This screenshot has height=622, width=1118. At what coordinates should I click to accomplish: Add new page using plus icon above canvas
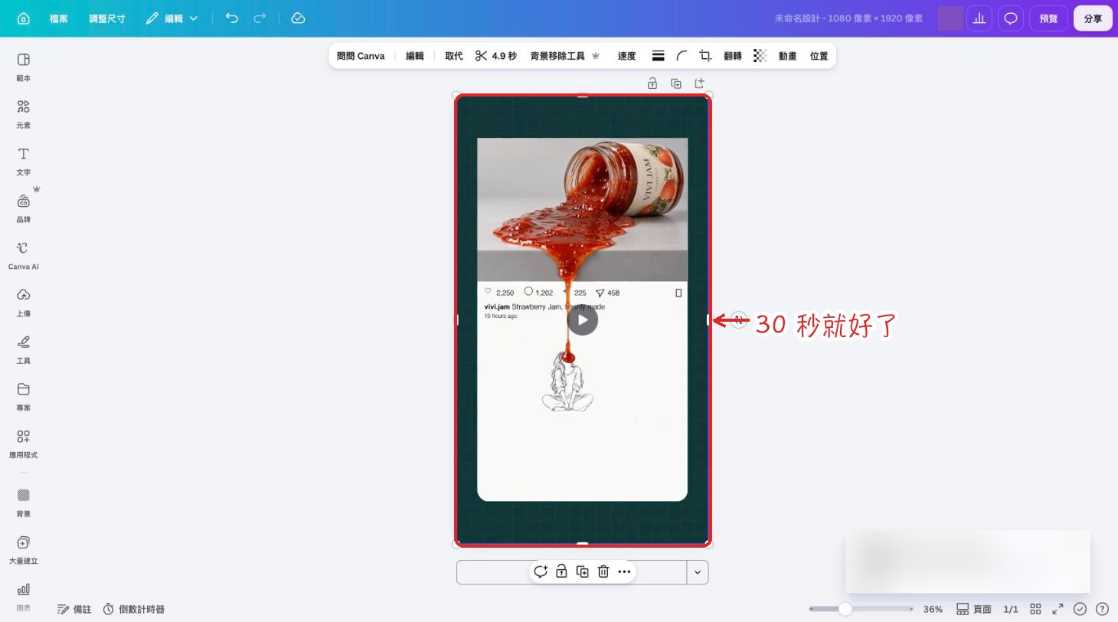(699, 83)
